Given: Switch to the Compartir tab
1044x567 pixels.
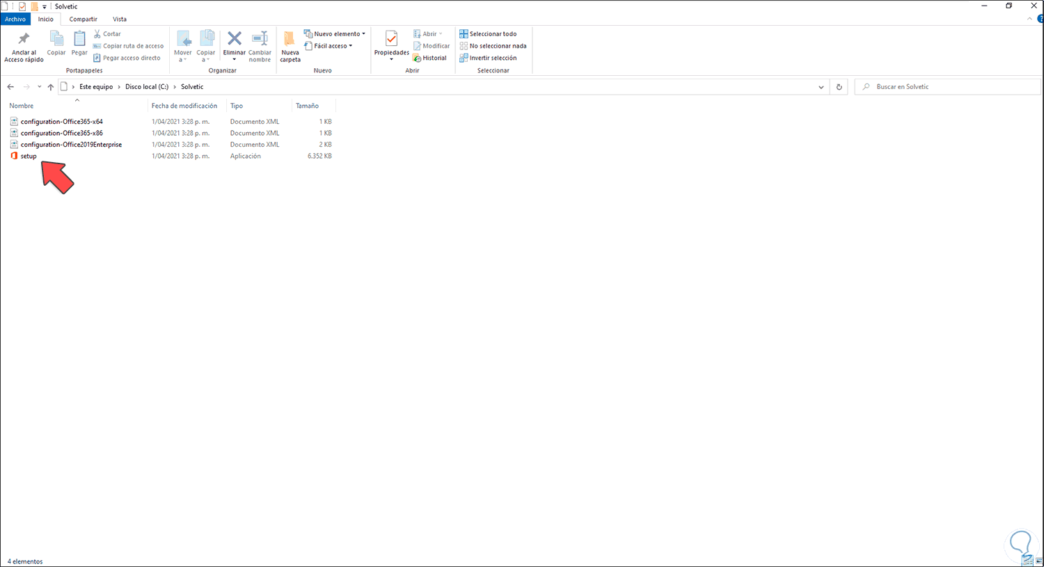Looking at the screenshot, I should 84,19.
